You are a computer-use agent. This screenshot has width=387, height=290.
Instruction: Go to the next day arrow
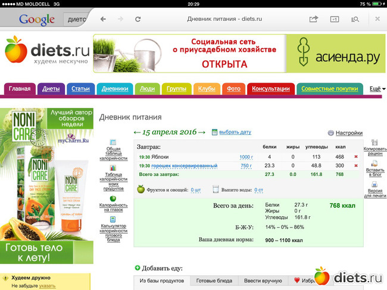click(x=201, y=132)
